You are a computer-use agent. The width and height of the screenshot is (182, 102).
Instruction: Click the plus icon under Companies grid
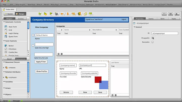coord(58,54)
